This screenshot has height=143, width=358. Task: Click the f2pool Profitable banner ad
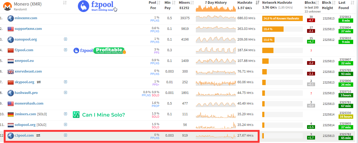[x=100, y=50]
